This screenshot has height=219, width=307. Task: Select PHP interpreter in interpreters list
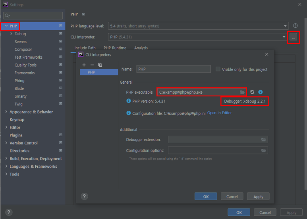tap(99, 72)
